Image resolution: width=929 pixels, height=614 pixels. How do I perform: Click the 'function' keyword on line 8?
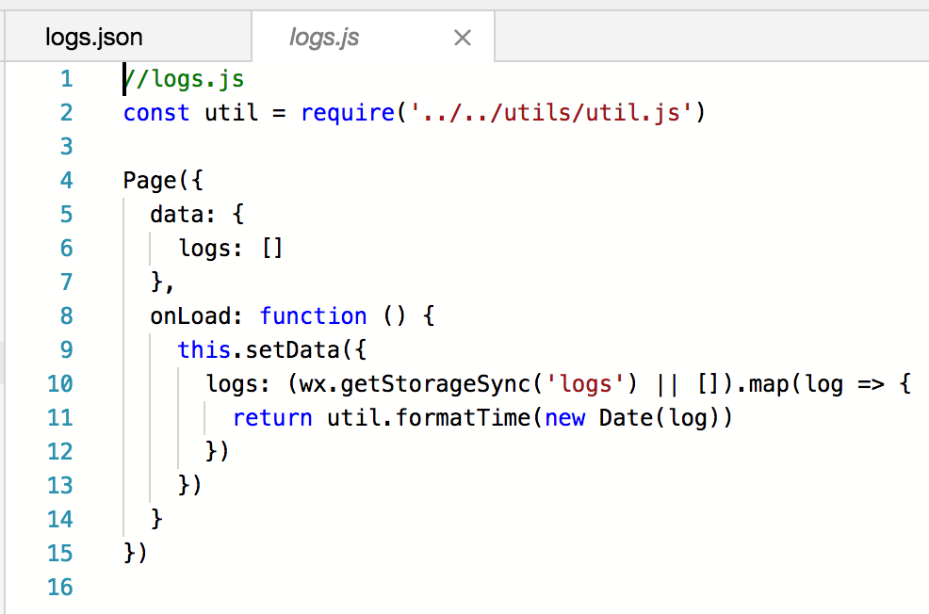coord(314,315)
